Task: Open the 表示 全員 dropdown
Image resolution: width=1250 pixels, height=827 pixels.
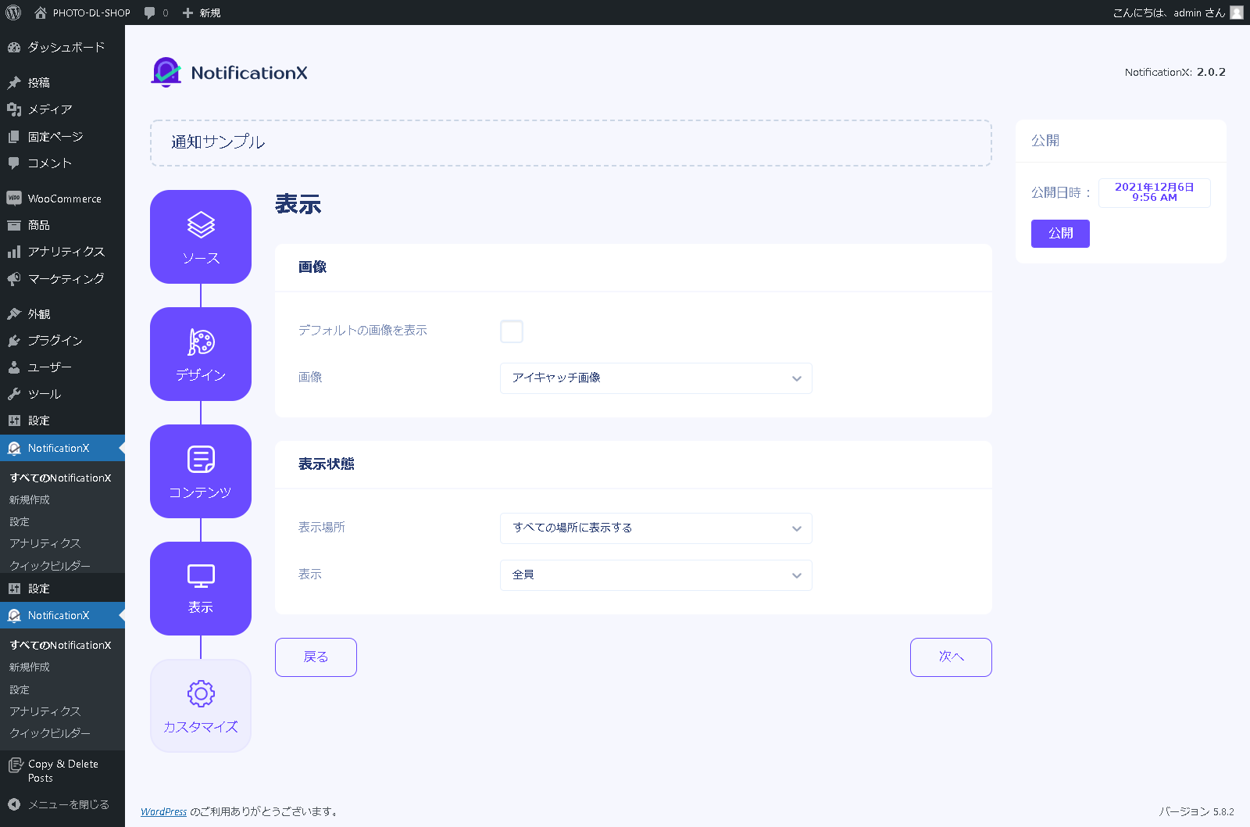Action: pos(656,575)
